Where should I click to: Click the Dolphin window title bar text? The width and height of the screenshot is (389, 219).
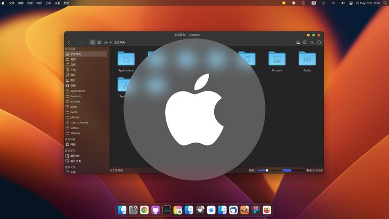(x=187, y=35)
